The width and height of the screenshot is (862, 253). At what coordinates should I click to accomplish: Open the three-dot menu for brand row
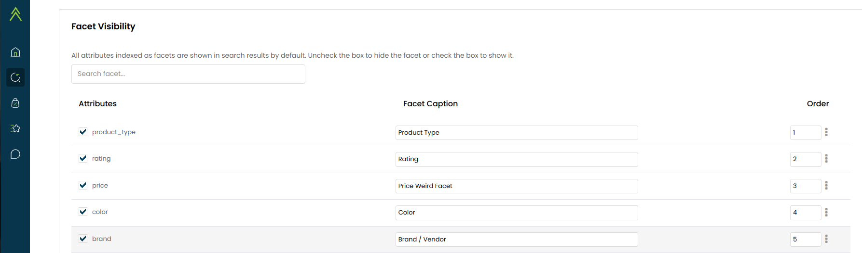coord(826,239)
